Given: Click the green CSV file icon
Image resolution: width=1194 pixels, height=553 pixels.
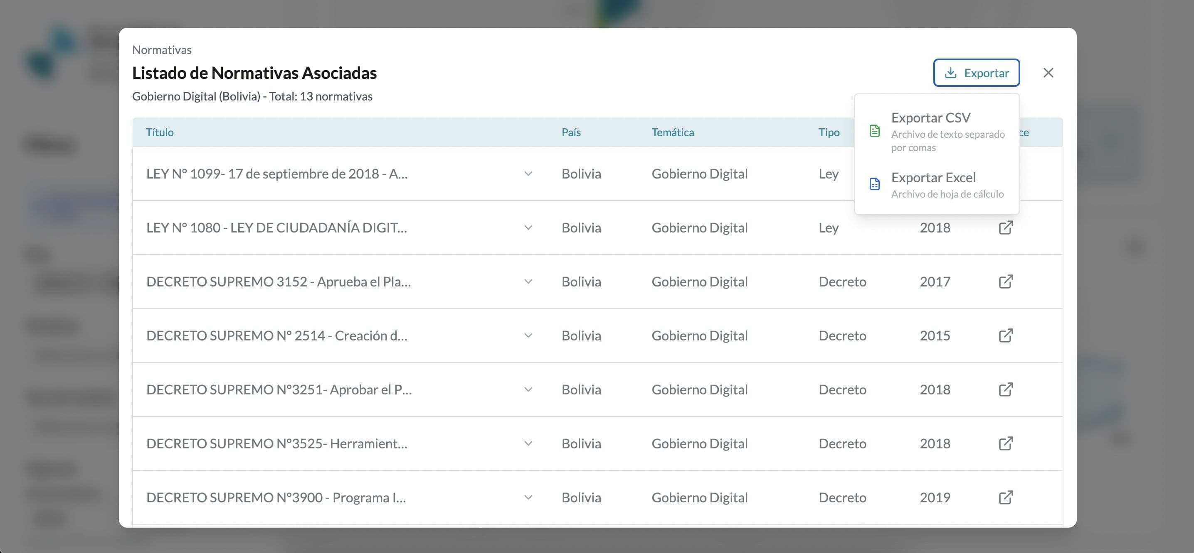Looking at the screenshot, I should click(874, 132).
